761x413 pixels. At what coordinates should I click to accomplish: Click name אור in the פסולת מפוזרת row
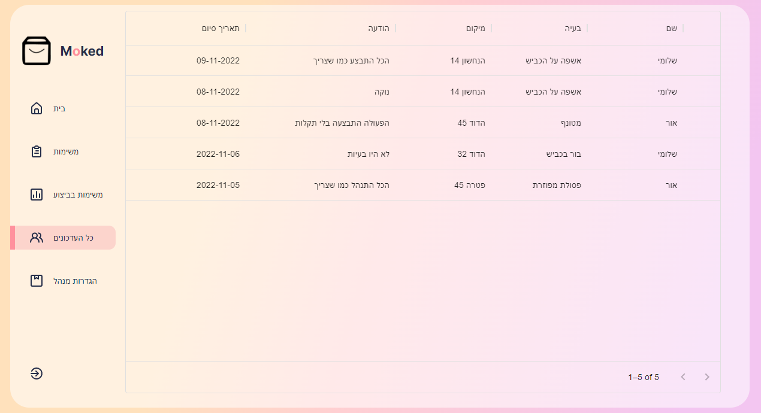click(x=672, y=185)
